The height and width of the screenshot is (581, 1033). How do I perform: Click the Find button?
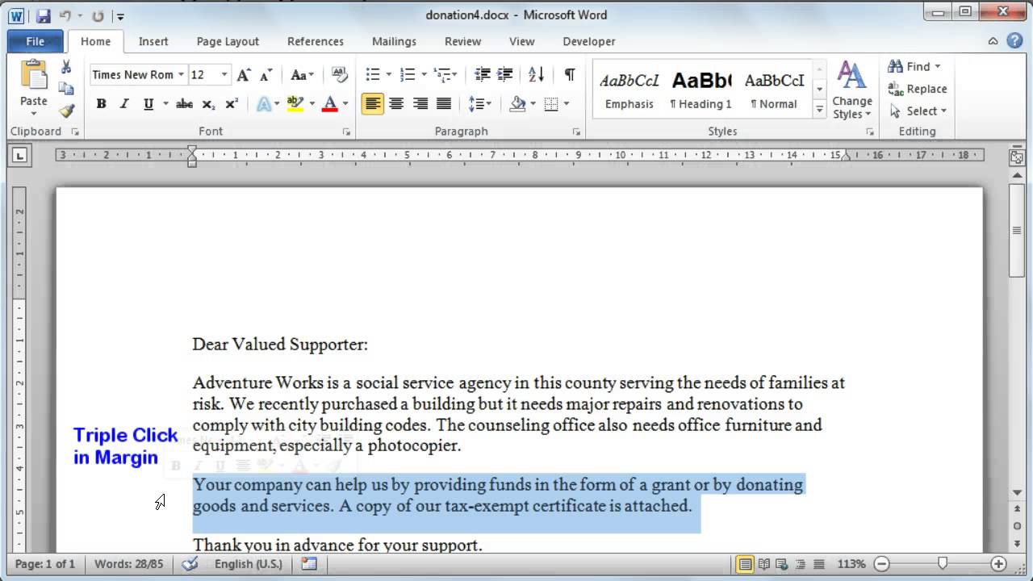(x=915, y=66)
